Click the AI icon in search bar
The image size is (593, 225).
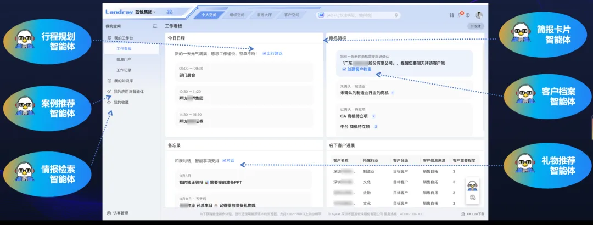coord(322,15)
